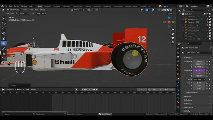Open the Tool properties tab

178,48
